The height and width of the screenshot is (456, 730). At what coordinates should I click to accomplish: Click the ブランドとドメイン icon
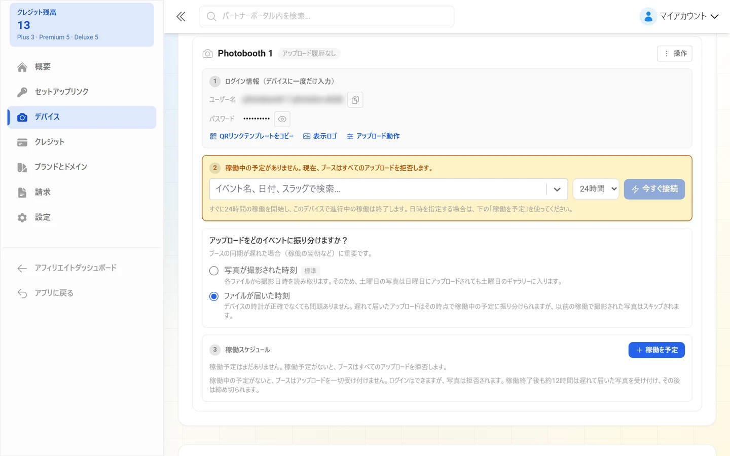(22, 167)
